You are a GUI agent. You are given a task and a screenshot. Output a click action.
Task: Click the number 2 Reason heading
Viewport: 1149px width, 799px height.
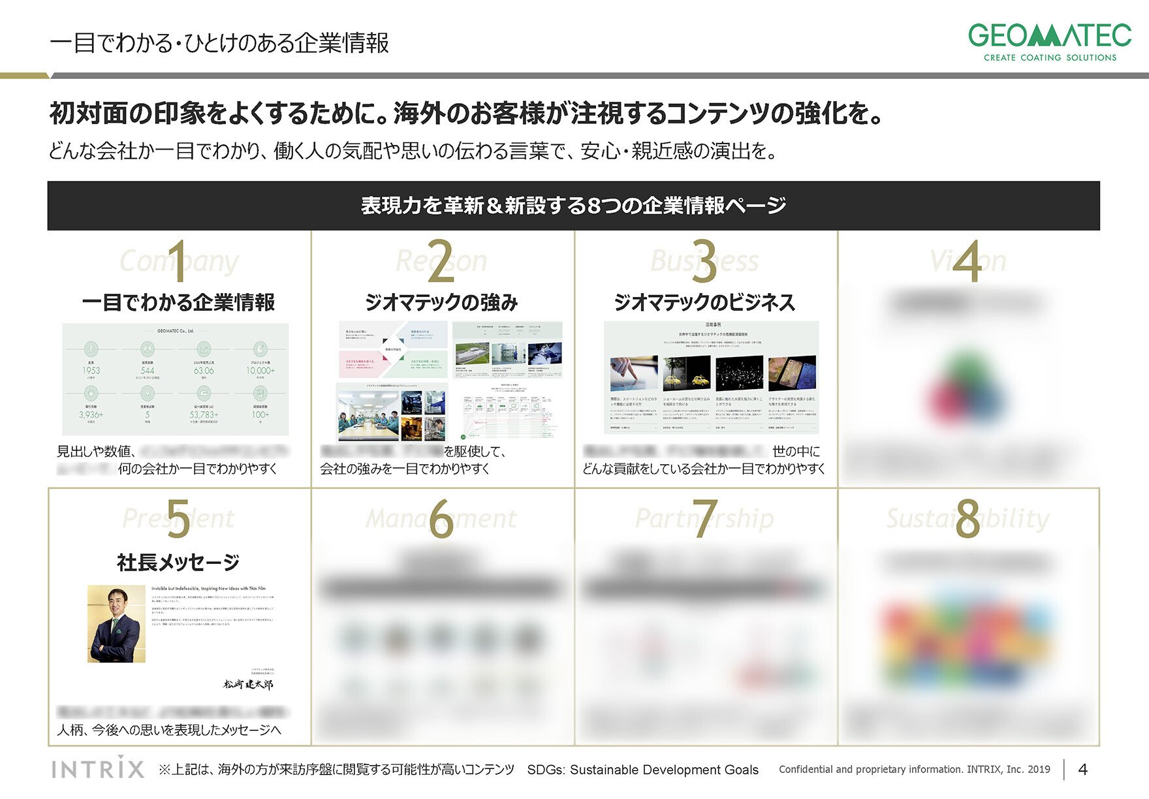pos(441,261)
